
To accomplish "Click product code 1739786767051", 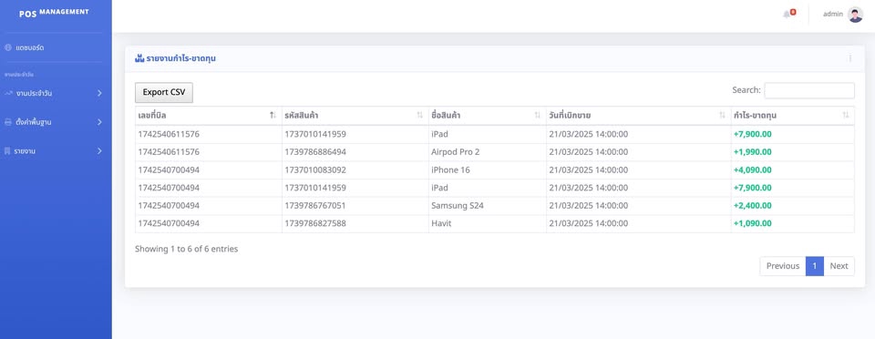I will tap(315, 205).
